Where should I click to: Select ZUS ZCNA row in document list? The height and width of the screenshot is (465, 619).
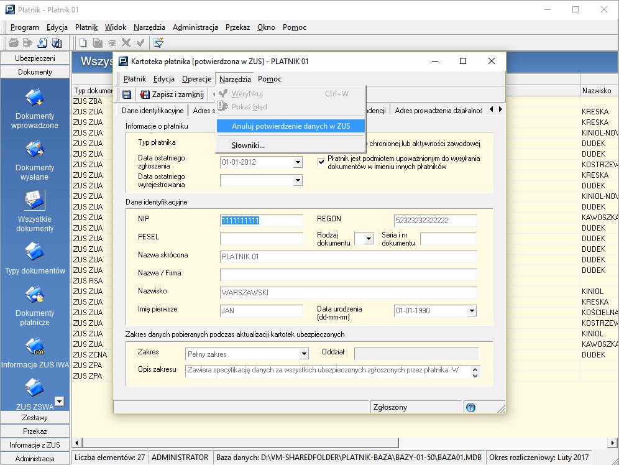point(89,354)
